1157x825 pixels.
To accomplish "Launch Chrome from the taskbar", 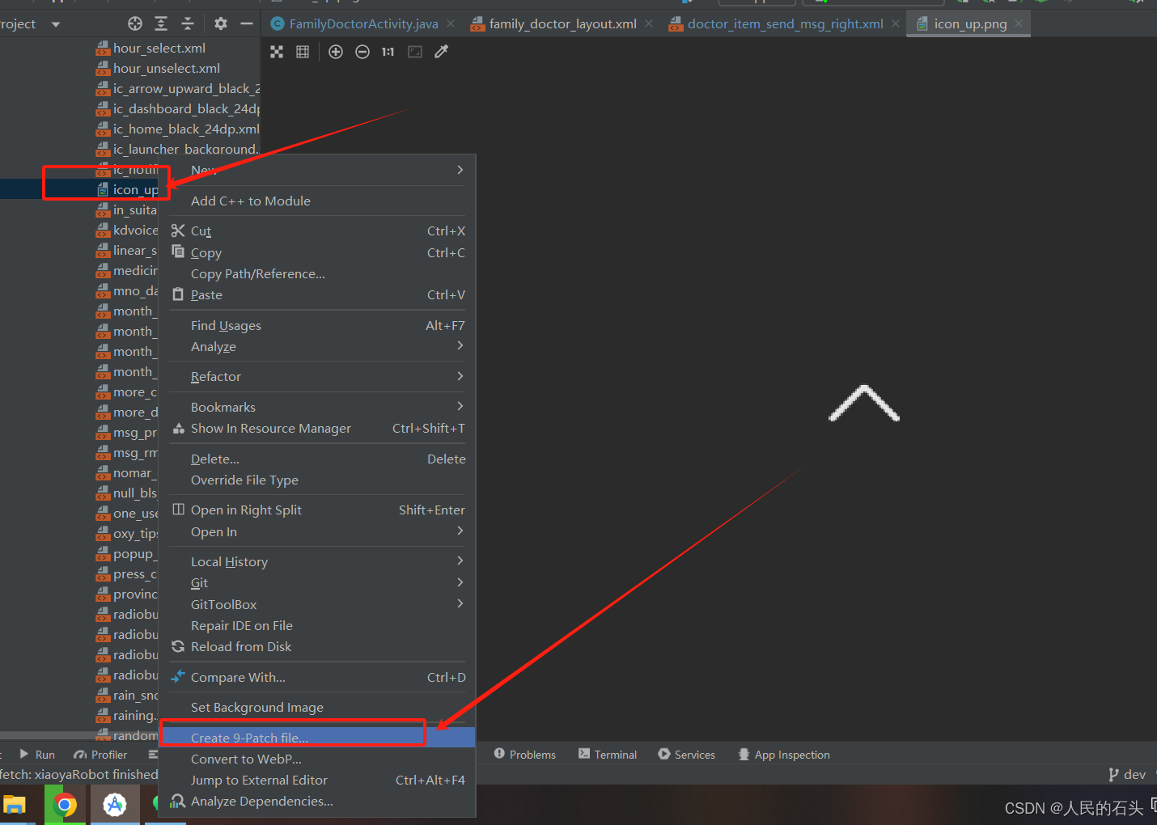I will click(x=65, y=804).
